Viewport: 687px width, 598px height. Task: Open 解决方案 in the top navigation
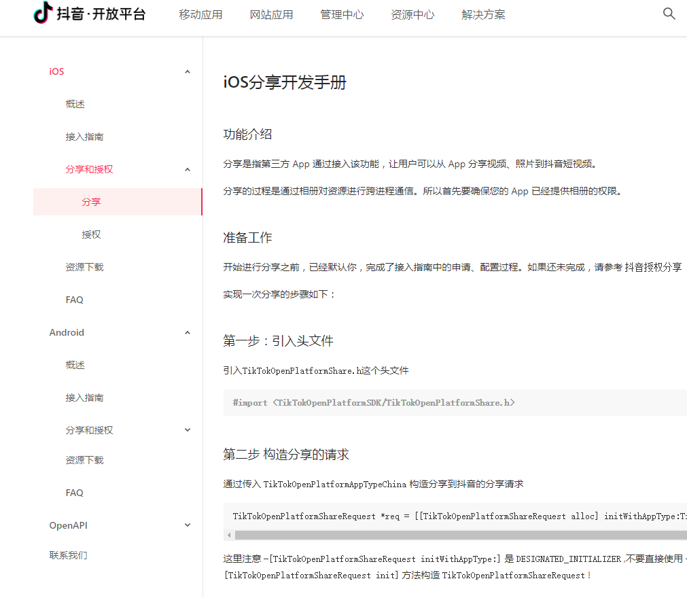click(x=483, y=14)
